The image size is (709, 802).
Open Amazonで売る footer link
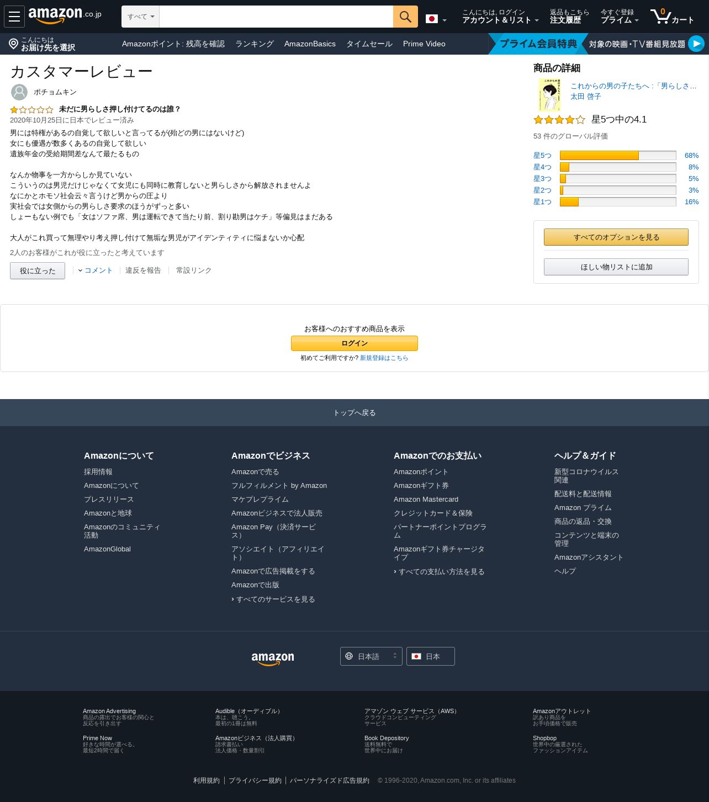[x=255, y=472]
